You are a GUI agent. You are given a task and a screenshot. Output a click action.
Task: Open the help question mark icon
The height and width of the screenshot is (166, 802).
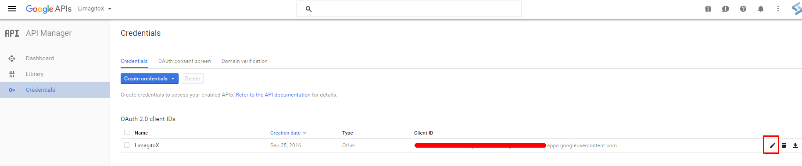tap(743, 9)
